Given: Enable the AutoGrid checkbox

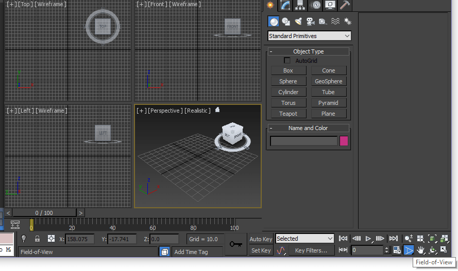Looking at the screenshot, I should [287, 61].
